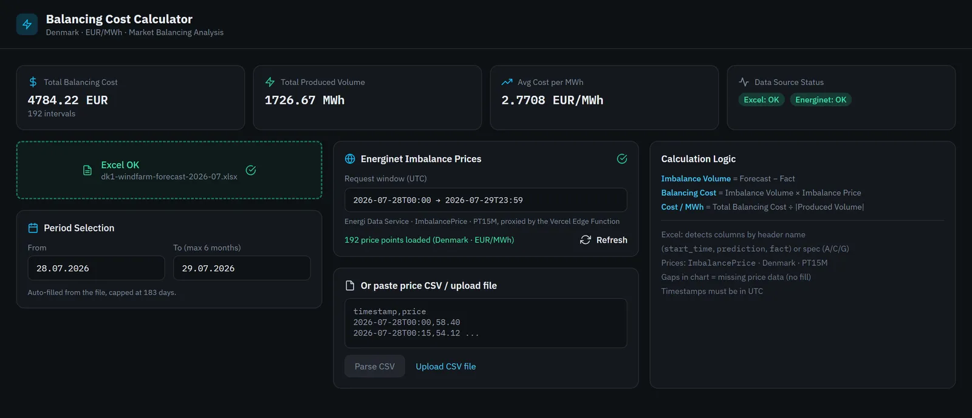Click the Calculation Logic heading
972x418 pixels.
(698, 159)
